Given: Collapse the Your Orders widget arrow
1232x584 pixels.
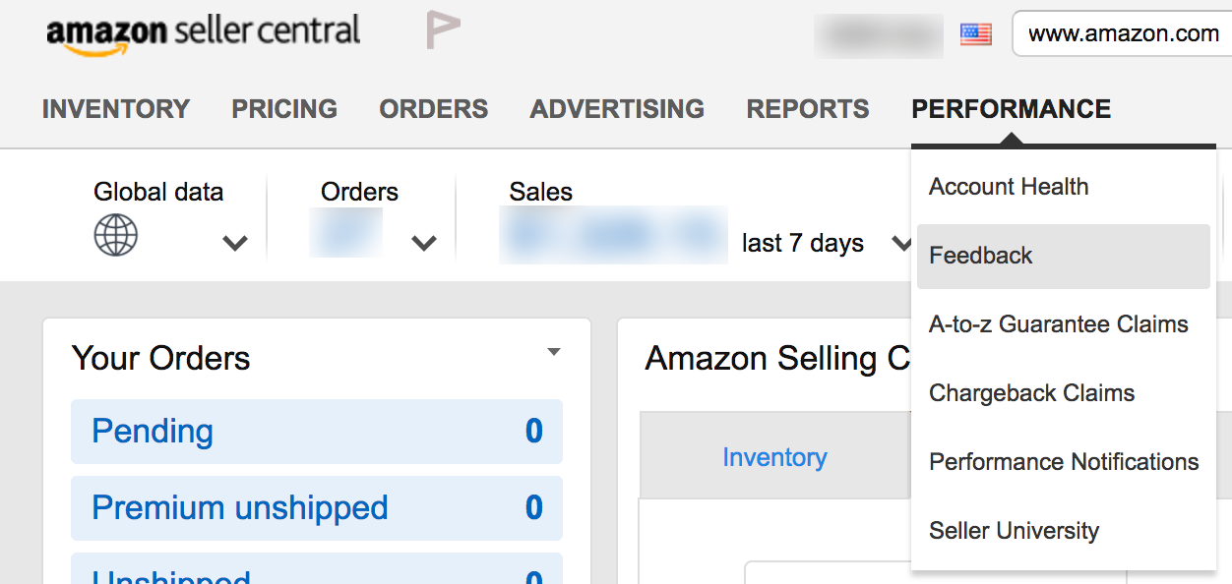Looking at the screenshot, I should point(554,352).
